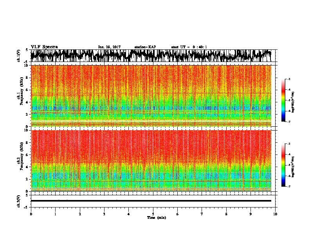
Task: Click tick label "1" on the time axis
Action: pyautogui.click(x=55, y=214)
